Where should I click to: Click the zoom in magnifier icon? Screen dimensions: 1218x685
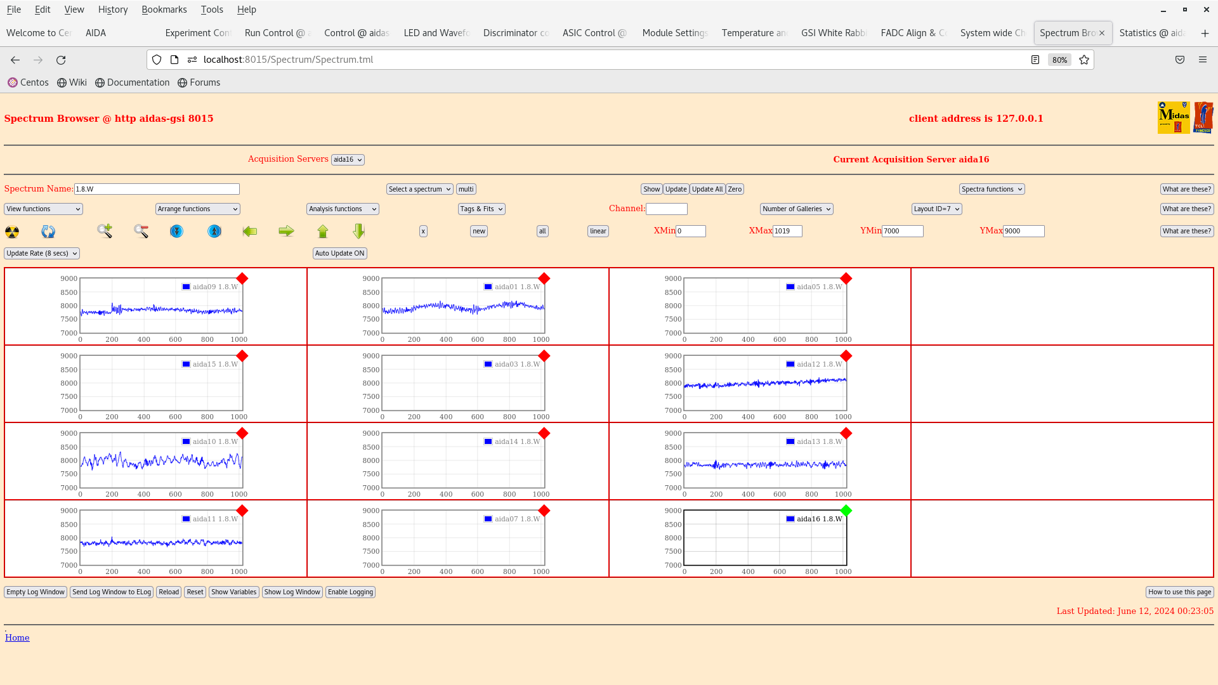pos(105,232)
